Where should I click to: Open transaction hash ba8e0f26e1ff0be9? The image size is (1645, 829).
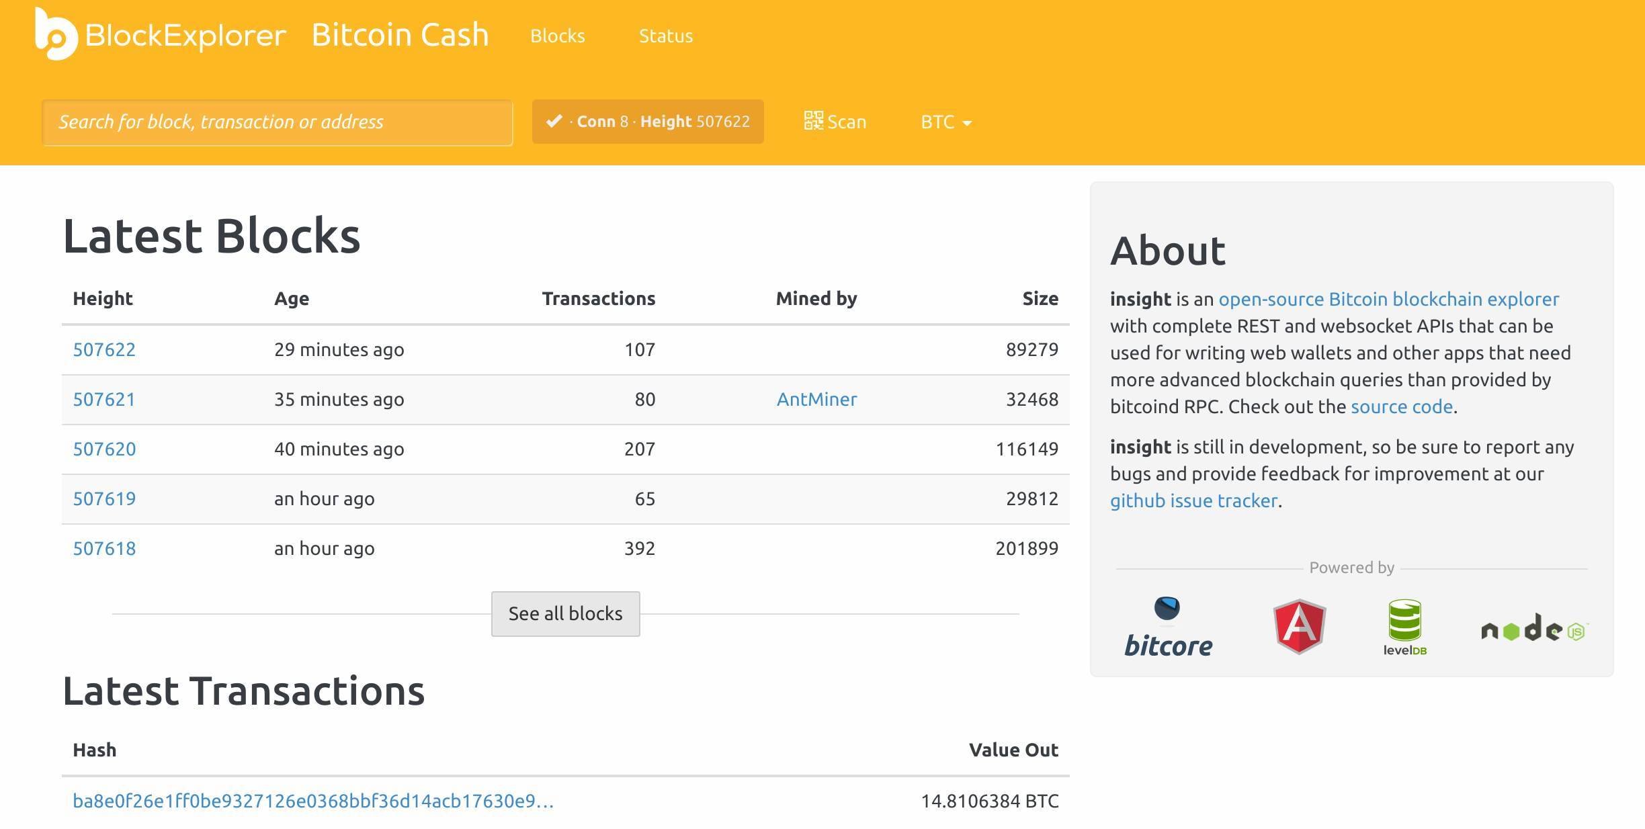[x=312, y=801]
